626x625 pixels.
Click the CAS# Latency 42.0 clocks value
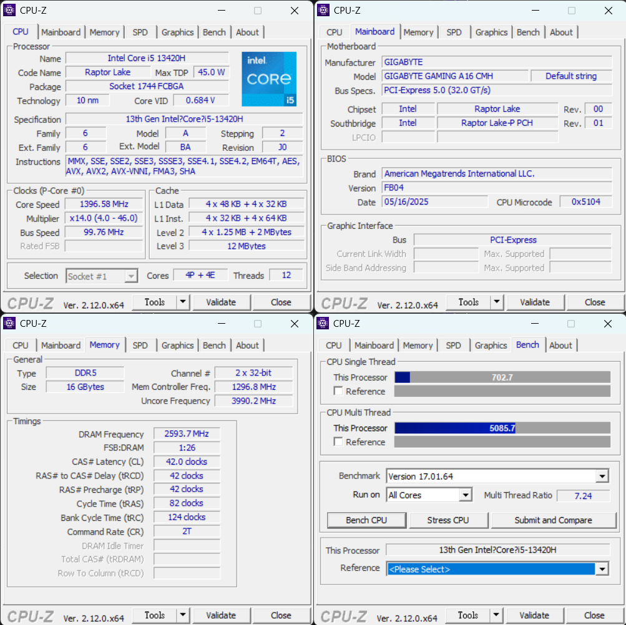pos(187,462)
